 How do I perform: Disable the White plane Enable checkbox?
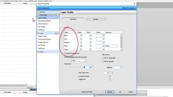(x=81, y=46)
